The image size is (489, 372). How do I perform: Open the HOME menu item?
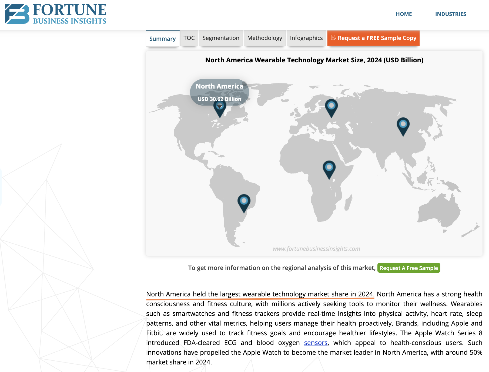tap(404, 14)
